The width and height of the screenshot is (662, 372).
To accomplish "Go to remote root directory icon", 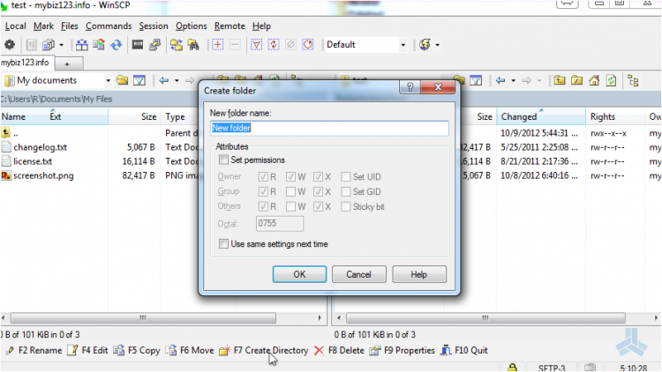I will coord(576,80).
